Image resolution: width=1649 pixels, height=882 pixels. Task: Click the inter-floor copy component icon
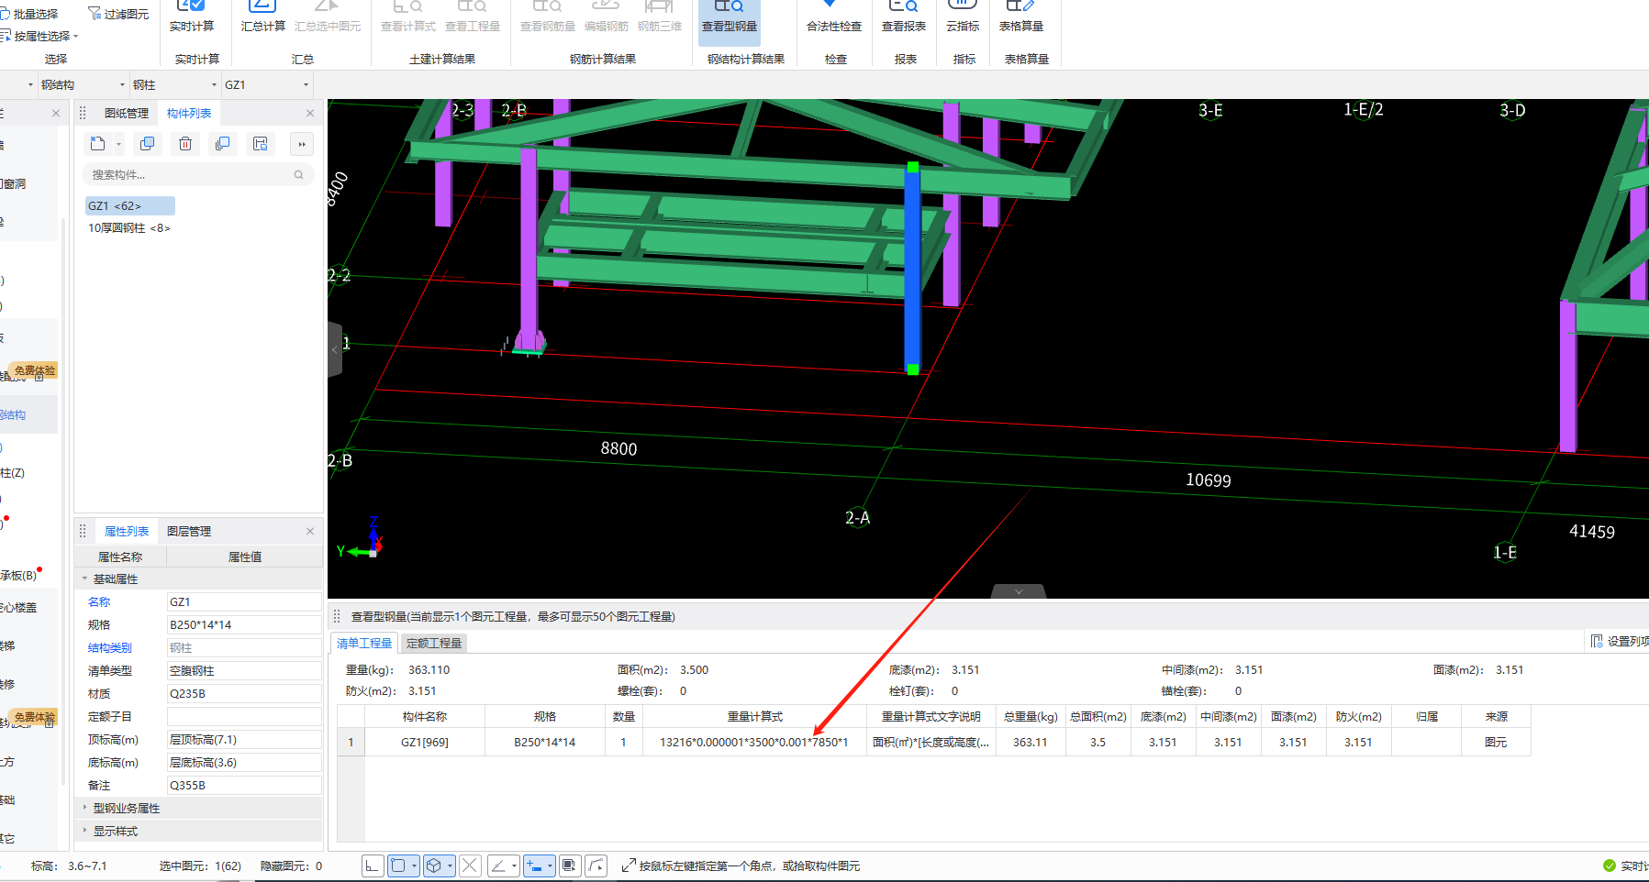click(x=222, y=144)
